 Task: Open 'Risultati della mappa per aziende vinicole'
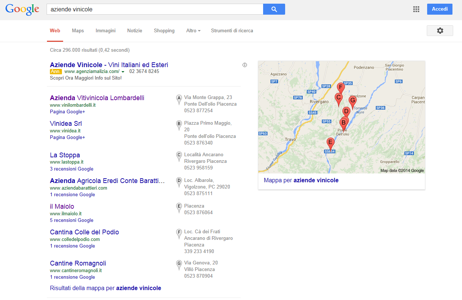click(106, 288)
